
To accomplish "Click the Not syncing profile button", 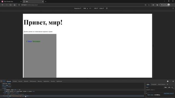I will [x=165, y=5].
